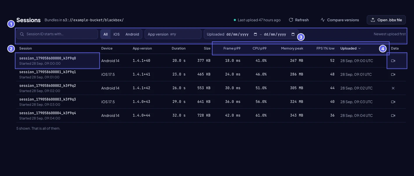Focus the Session ID search field
Viewport: 414px width, 176px height.
(57, 34)
